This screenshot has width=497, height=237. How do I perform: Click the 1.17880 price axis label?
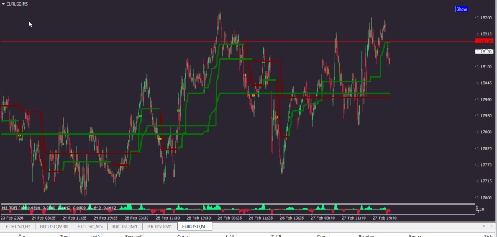pyautogui.click(x=485, y=132)
